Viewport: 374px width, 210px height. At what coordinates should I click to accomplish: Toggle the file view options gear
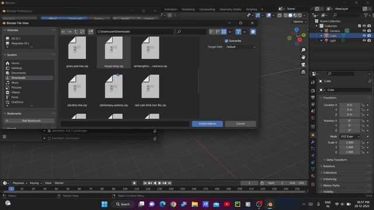253,32
